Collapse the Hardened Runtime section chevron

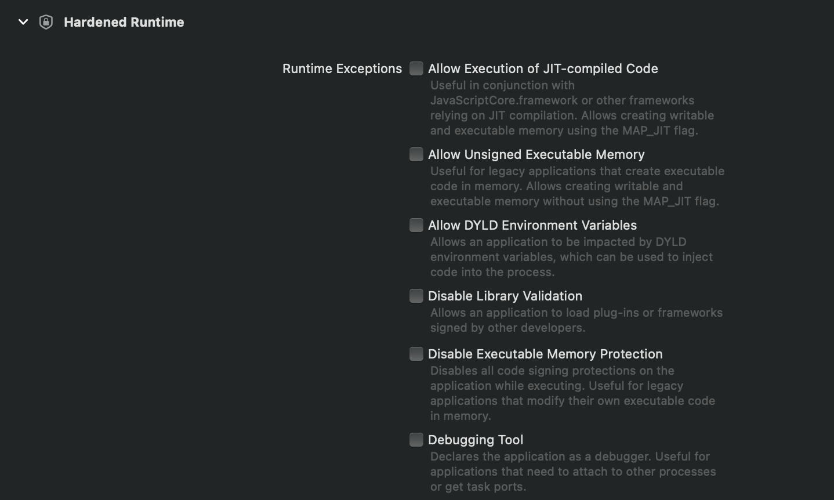point(23,22)
